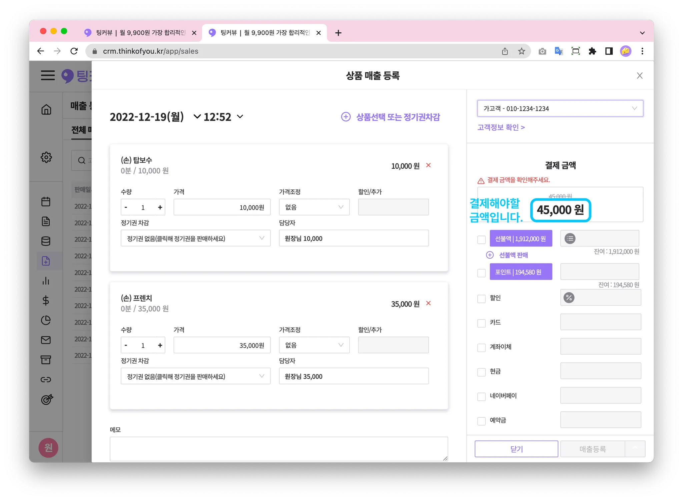Open a new browser tab

click(338, 33)
